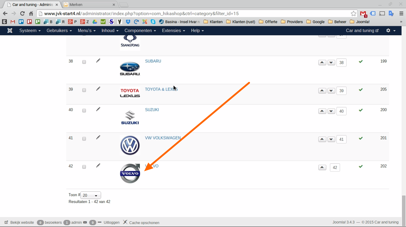
Task: Open the VW VOLKSWAGEN category link
Action: pyautogui.click(x=163, y=138)
